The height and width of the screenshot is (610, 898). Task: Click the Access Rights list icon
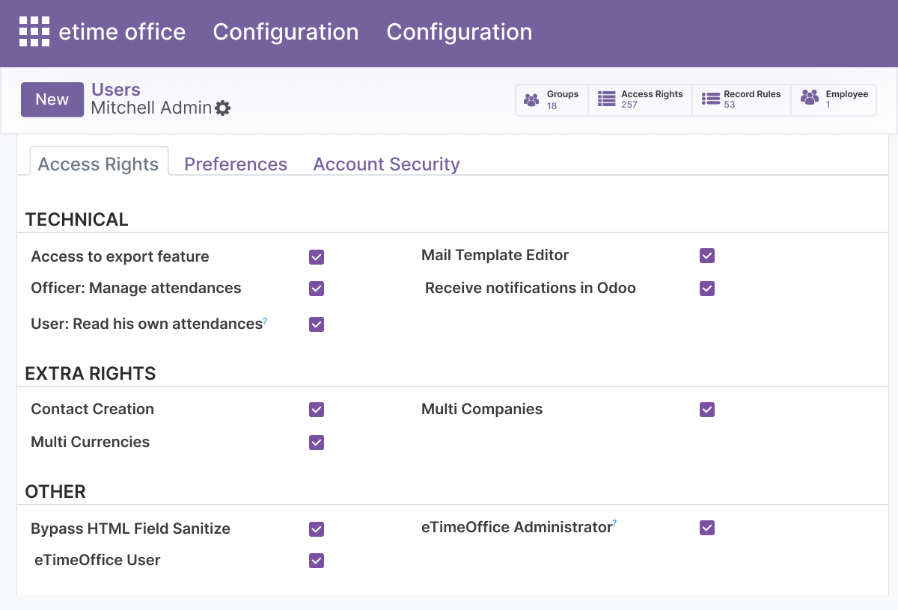(607, 99)
